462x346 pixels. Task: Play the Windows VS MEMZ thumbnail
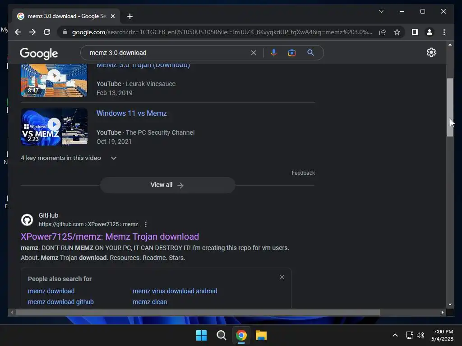[54, 127]
